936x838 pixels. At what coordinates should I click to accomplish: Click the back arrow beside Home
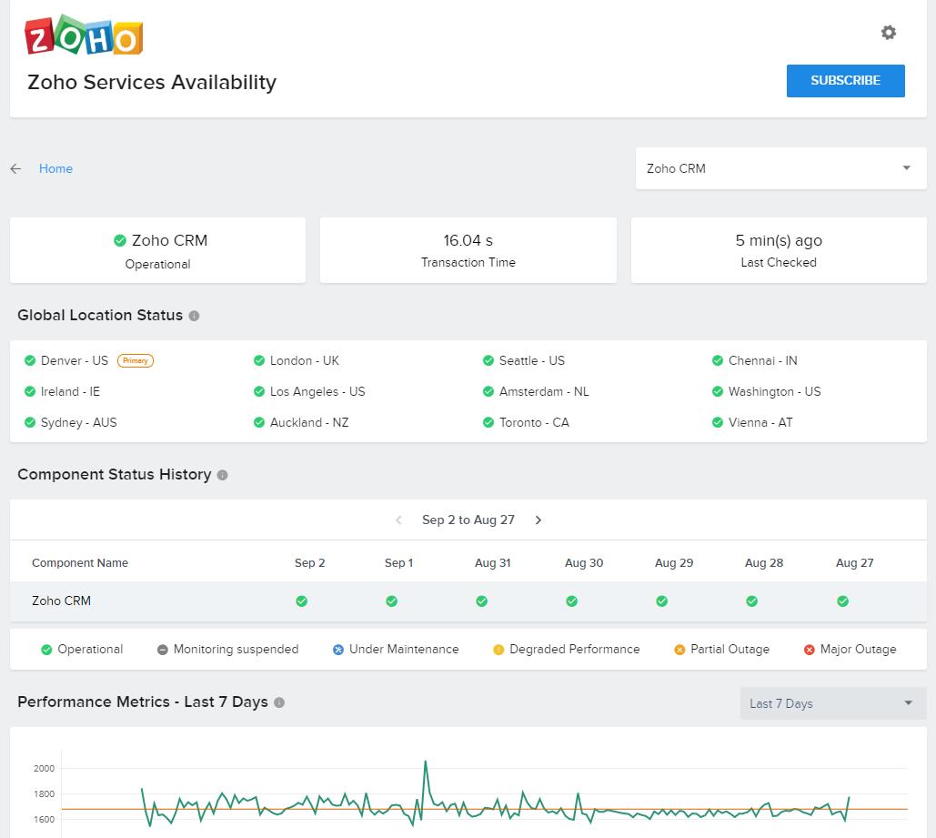pyautogui.click(x=15, y=168)
